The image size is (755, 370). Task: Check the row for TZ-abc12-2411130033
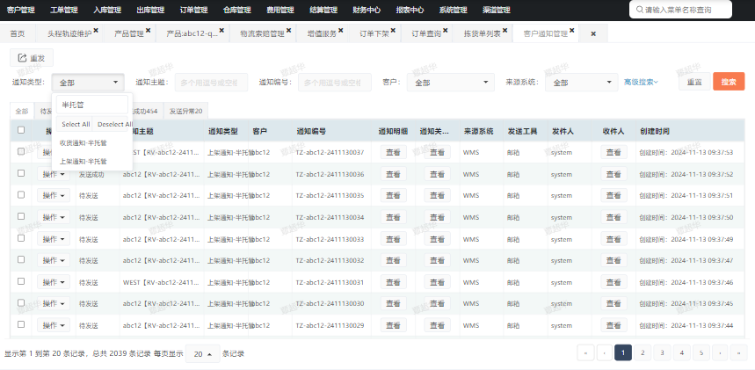[x=21, y=238]
